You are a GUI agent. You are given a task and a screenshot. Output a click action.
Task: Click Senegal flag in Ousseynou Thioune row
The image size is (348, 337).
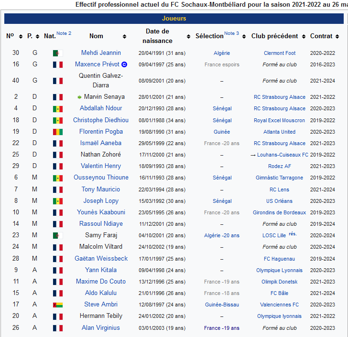58,178
